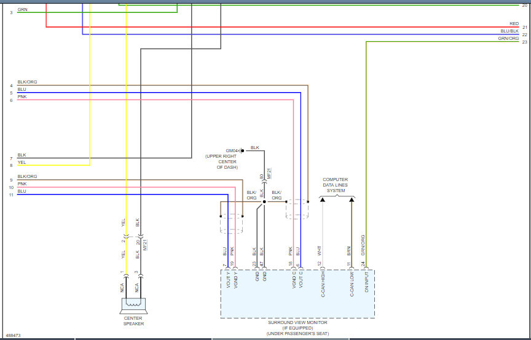Click the center speaker symbol
Viewport: 531px width, 340px height.
tap(133, 306)
